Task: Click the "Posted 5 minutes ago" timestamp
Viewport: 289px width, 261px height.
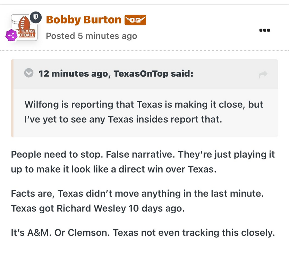Action: click(92, 36)
